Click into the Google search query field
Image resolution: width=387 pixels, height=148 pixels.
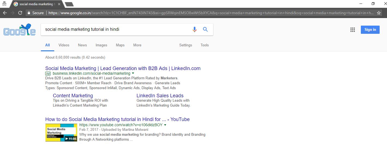[x=114, y=29]
